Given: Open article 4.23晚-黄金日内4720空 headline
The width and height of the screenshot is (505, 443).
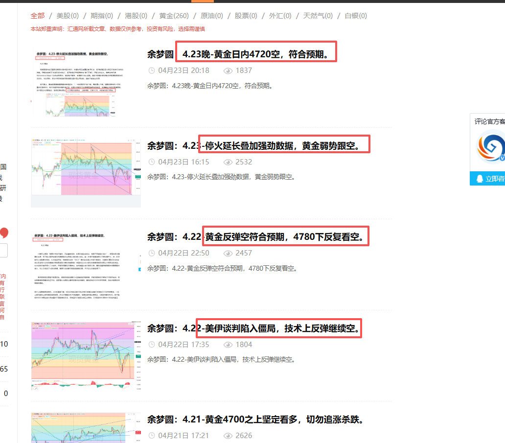Looking at the screenshot, I should pos(238,54).
